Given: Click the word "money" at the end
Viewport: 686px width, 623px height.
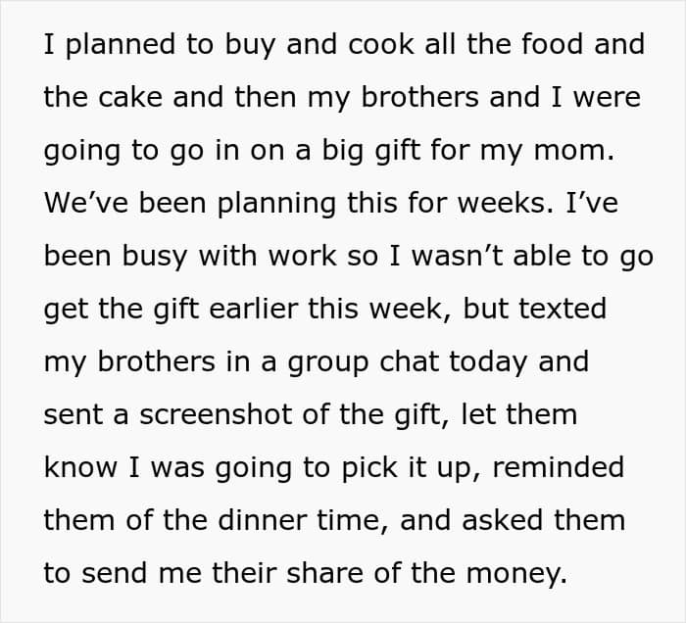Looking at the screenshot, I should click(x=517, y=574).
